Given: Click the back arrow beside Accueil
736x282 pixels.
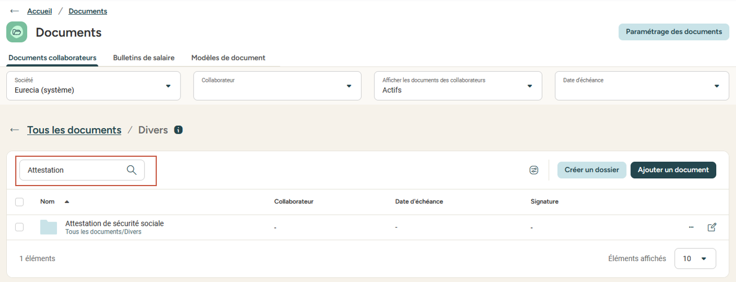Looking at the screenshot, I should (x=15, y=11).
